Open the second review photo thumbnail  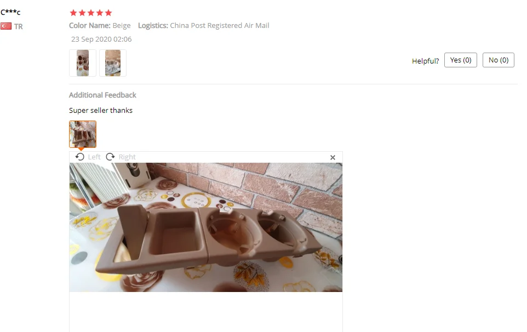click(113, 63)
